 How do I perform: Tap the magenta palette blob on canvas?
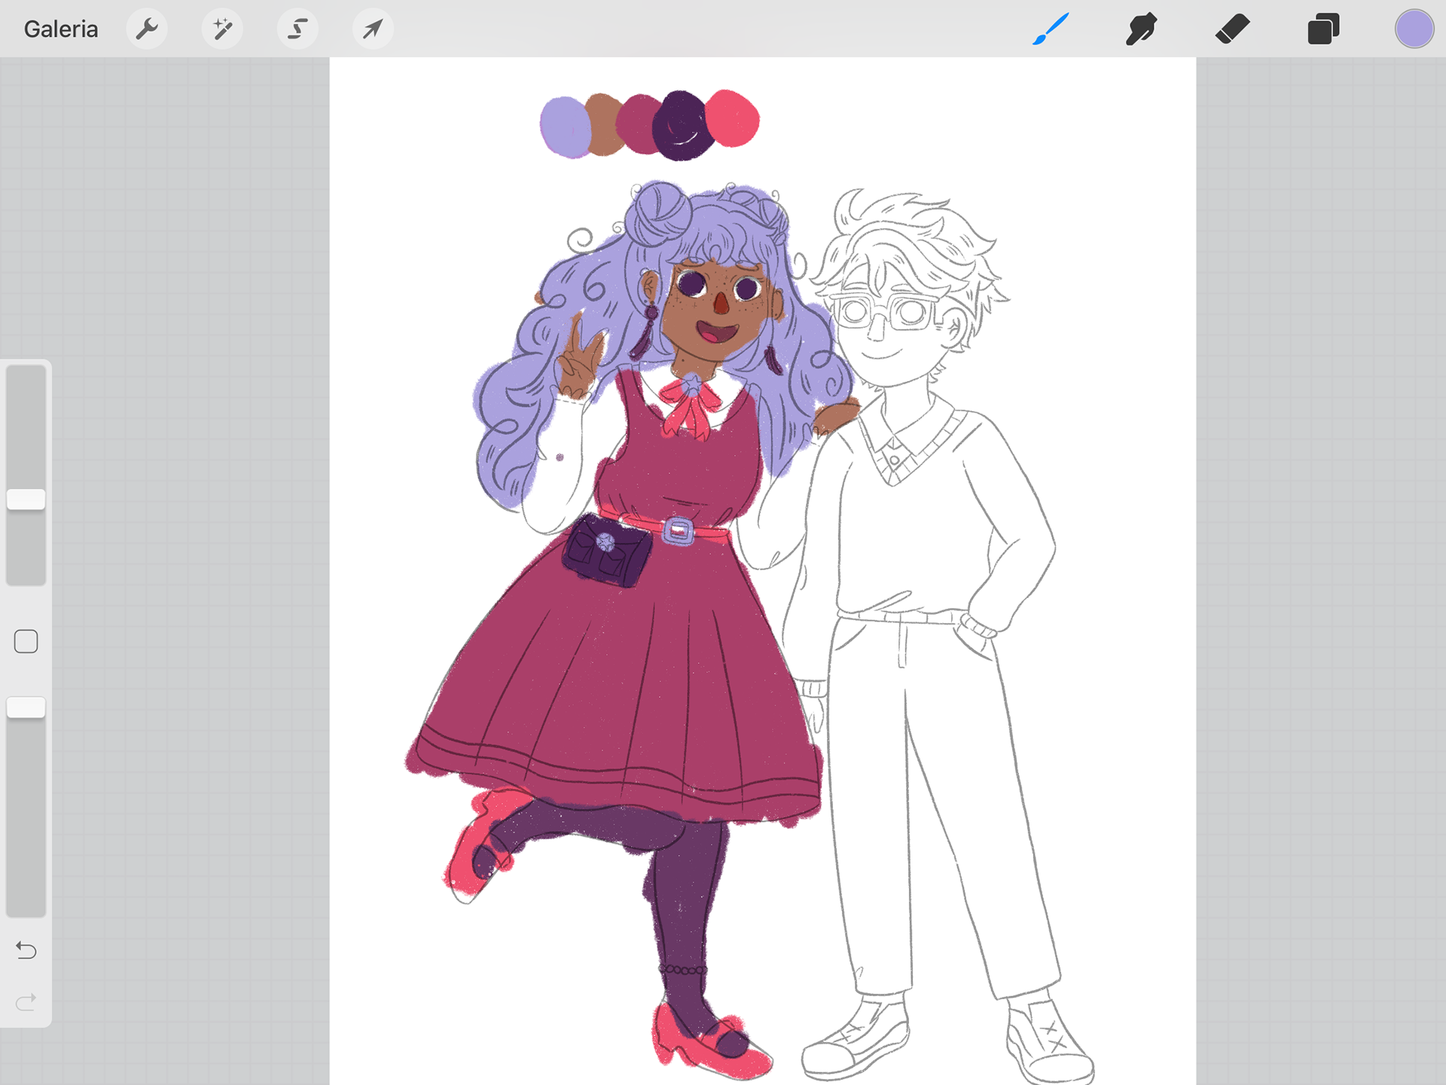coord(638,124)
